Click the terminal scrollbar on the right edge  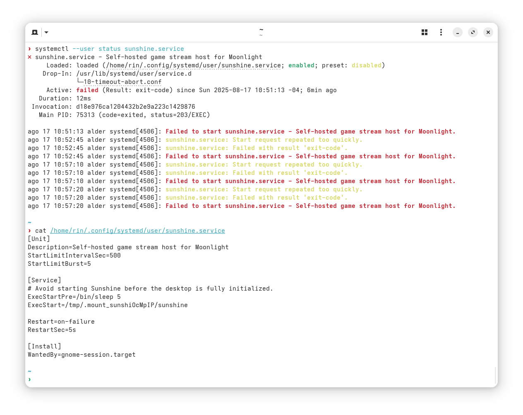click(x=495, y=375)
